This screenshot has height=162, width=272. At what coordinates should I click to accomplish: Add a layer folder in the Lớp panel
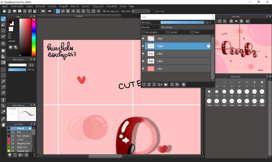pyautogui.click(x=166, y=84)
